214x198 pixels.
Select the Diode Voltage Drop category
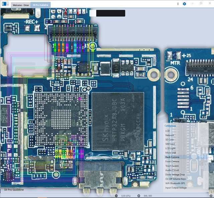tap(175, 174)
